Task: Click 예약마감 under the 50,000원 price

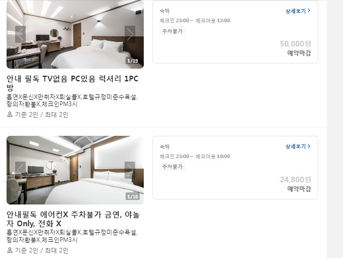Action: coord(299,53)
